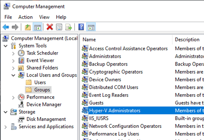
Task: Click the Shared Folders icon
Action: click(x=21, y=68)
